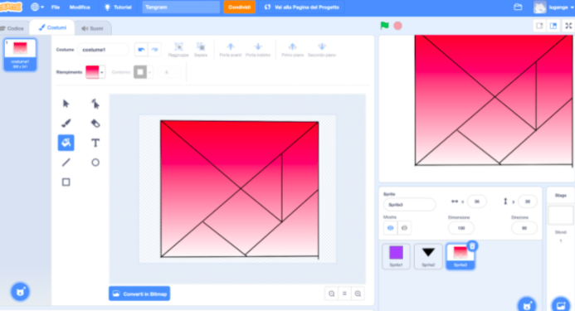Select the arrow Select tool
Image resolution: width=575 pixels, height=311 pixels.
pyautogui.click(x=66, y=104)
